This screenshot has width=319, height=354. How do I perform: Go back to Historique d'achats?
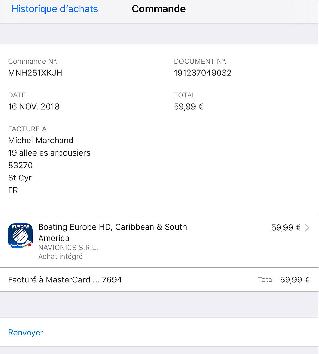click(54, 9)
